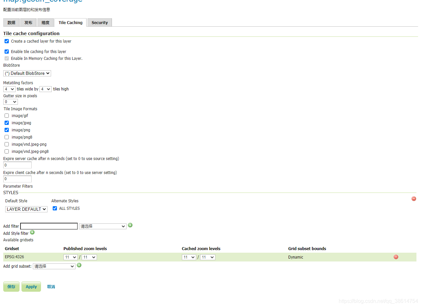The height and width of the screenshot is (307, 421).
Task: Click the Enable In Memory Caching checkbox
Action: point(7,59)
